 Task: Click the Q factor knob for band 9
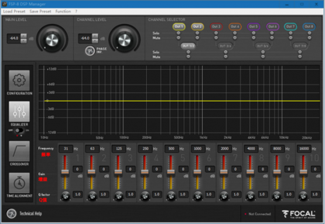277,196
